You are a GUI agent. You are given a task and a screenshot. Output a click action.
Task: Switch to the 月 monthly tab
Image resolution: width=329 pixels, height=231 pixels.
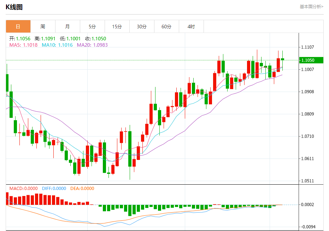(x=67, y=27)
